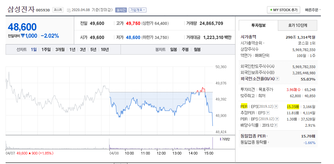This screenshot has width=334, height=164.
Task: Show 월봉 candlestick chart
Action: tap(197, 49)
